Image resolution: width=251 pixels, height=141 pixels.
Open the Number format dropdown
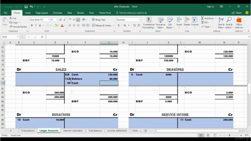point(139,20)
